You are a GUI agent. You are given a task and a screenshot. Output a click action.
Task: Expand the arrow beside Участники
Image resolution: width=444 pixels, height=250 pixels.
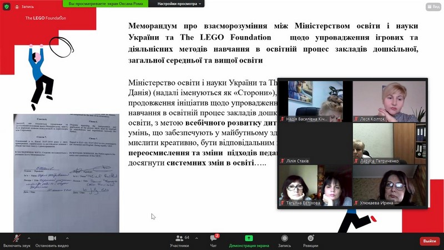(196, 238)
